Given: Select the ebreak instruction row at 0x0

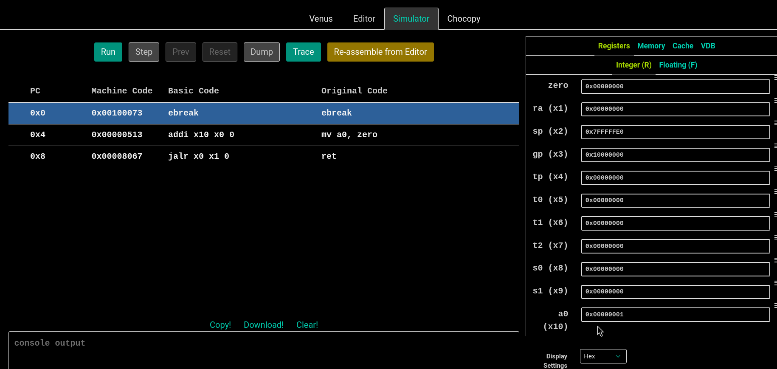Looking at the screenshot, I should pos(264,113).
